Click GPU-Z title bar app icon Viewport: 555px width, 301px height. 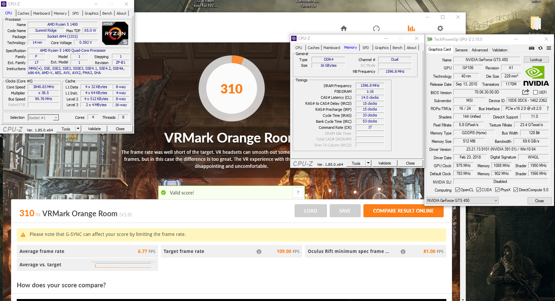coord(430,39)
